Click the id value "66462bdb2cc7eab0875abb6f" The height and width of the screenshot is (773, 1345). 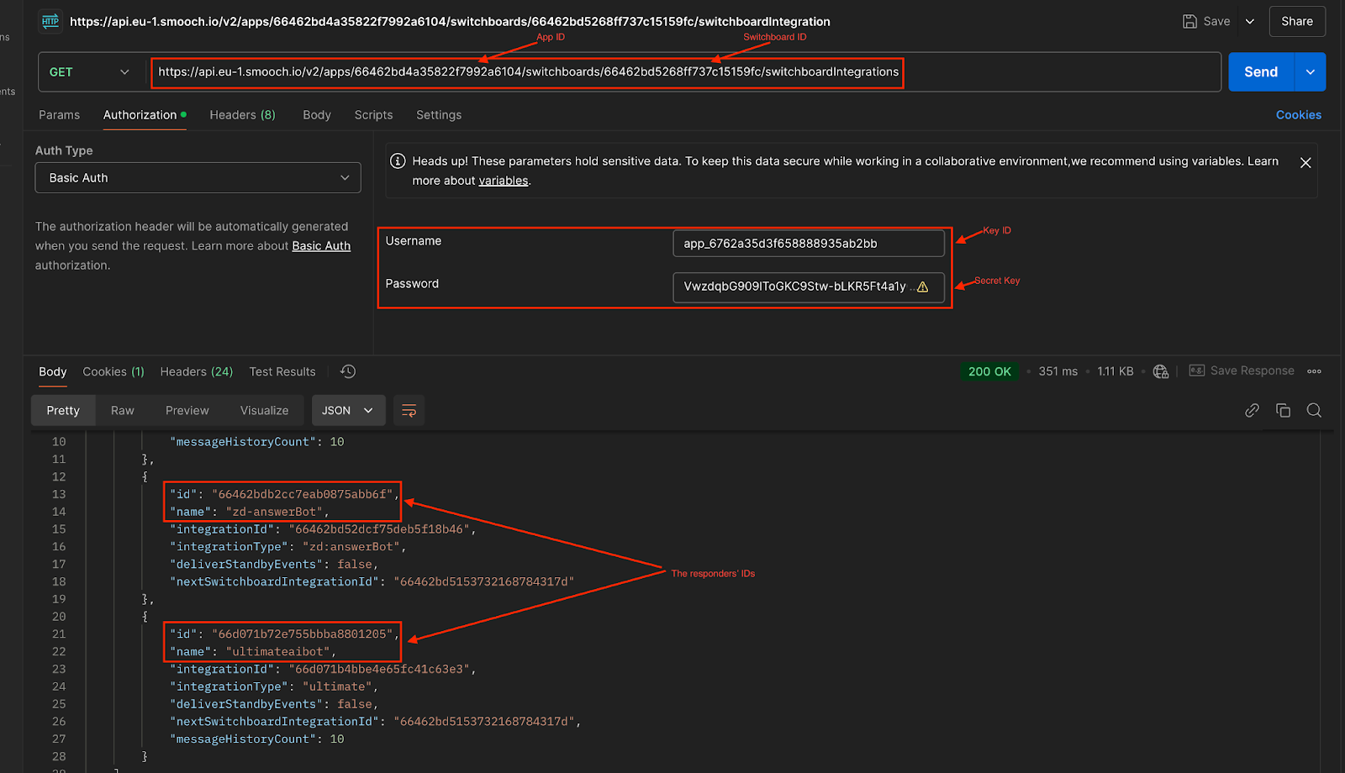point(303,494)
